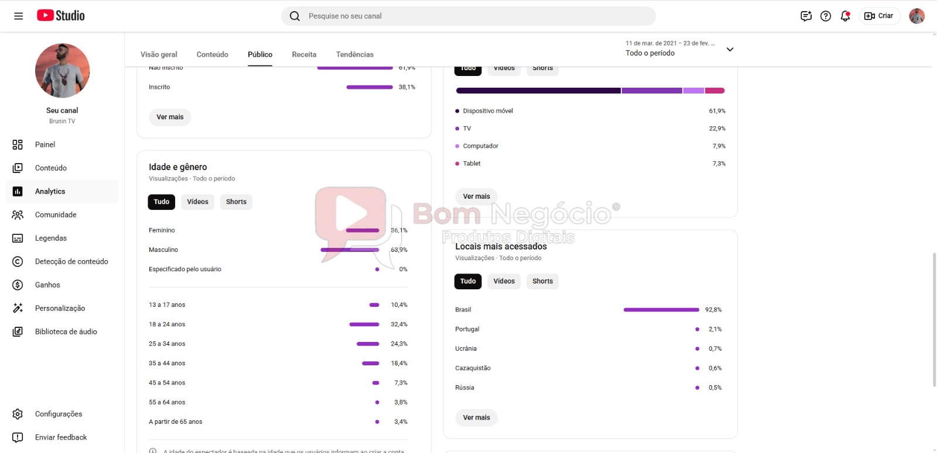The height and width of the screenshot is (453, 937).
Task: Open the help question mark icon
Action: click(x=826, y=16)
